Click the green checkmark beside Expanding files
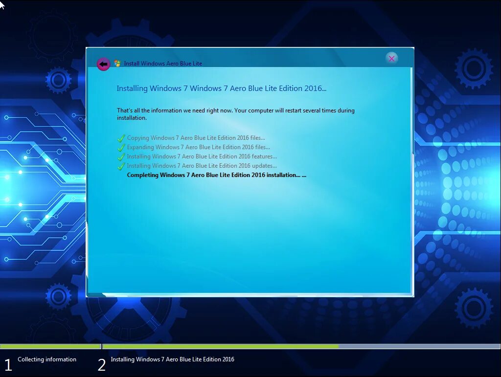This screenshot has width=501, height=377. coord(121,148)
